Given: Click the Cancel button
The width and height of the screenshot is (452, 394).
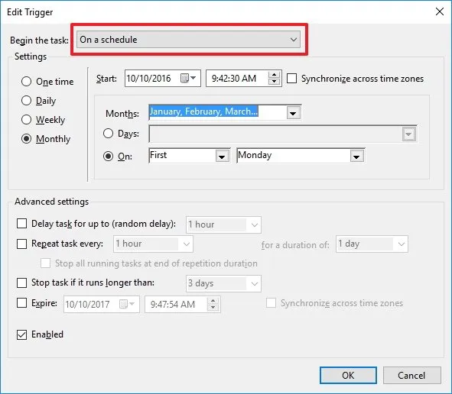Looking at the screenshot, I should pyautogui.click(x=411, y=376).
